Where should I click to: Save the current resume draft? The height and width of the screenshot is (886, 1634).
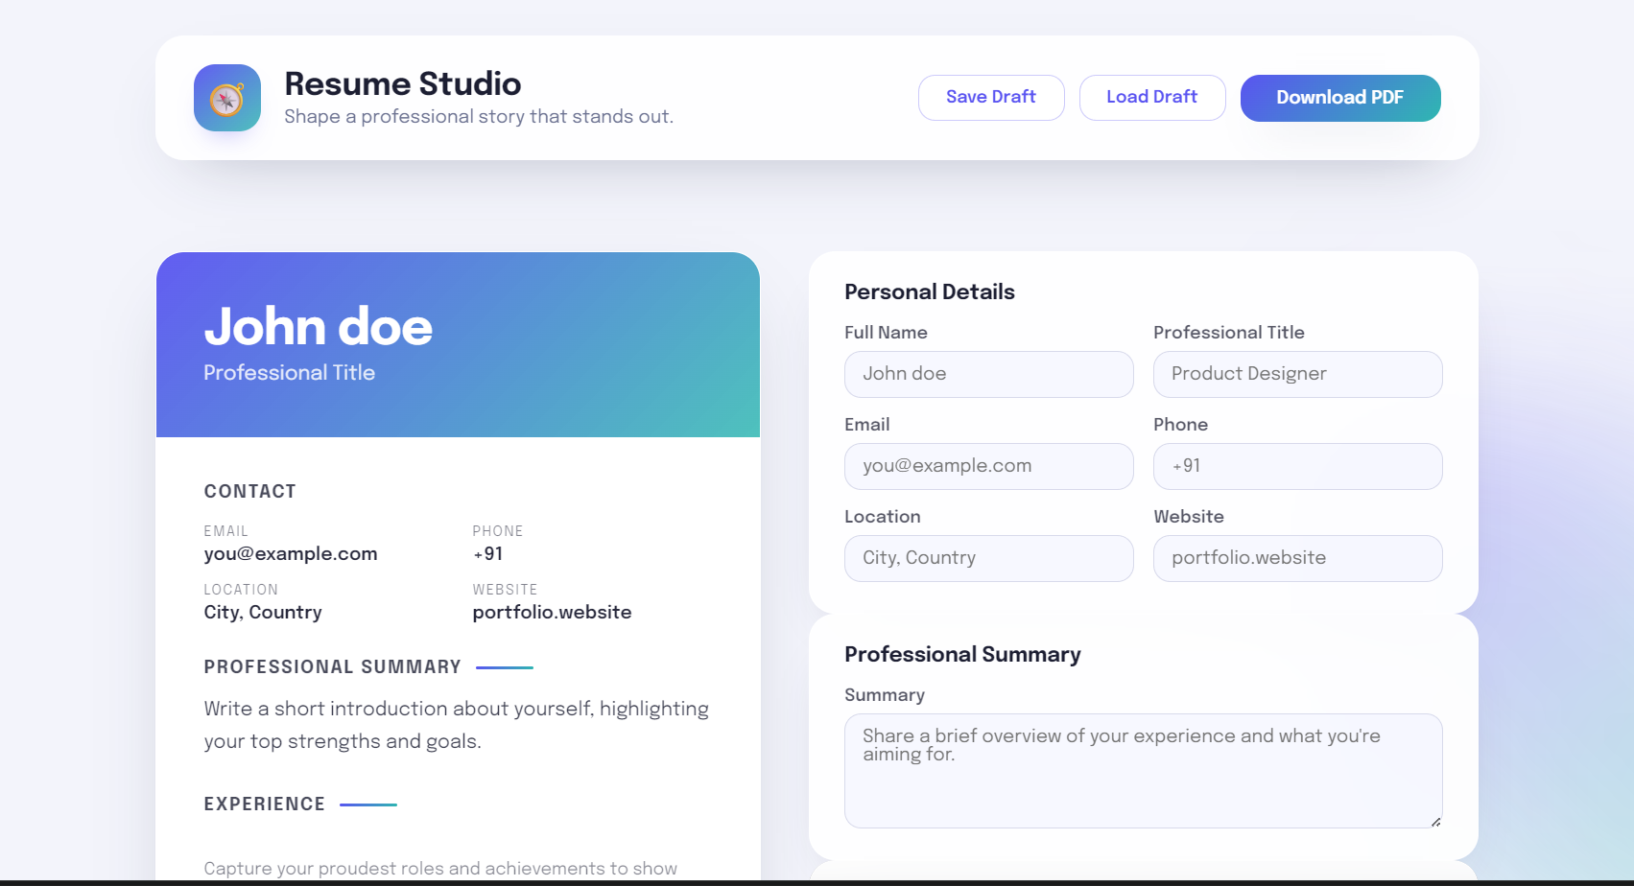point(990,98)
